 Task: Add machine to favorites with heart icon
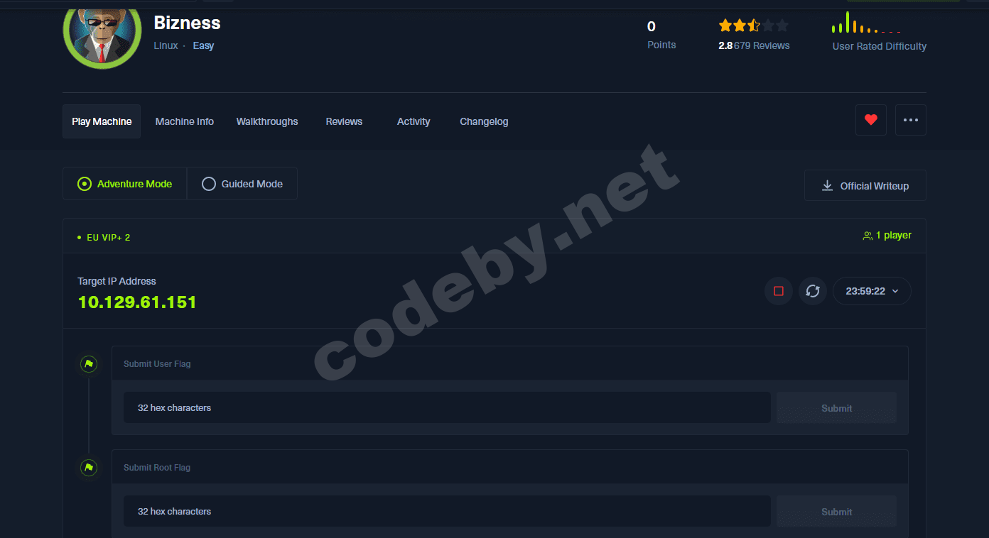click(871, 120)
